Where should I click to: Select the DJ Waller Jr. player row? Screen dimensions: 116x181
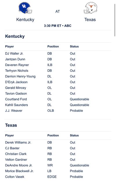(58, 54)
